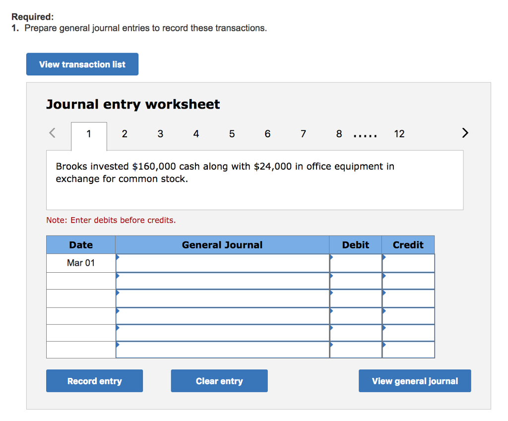The width and height of the screenshot is (508, 421).
Task: Click the fourth row Credit field
Action: (408, 316)
